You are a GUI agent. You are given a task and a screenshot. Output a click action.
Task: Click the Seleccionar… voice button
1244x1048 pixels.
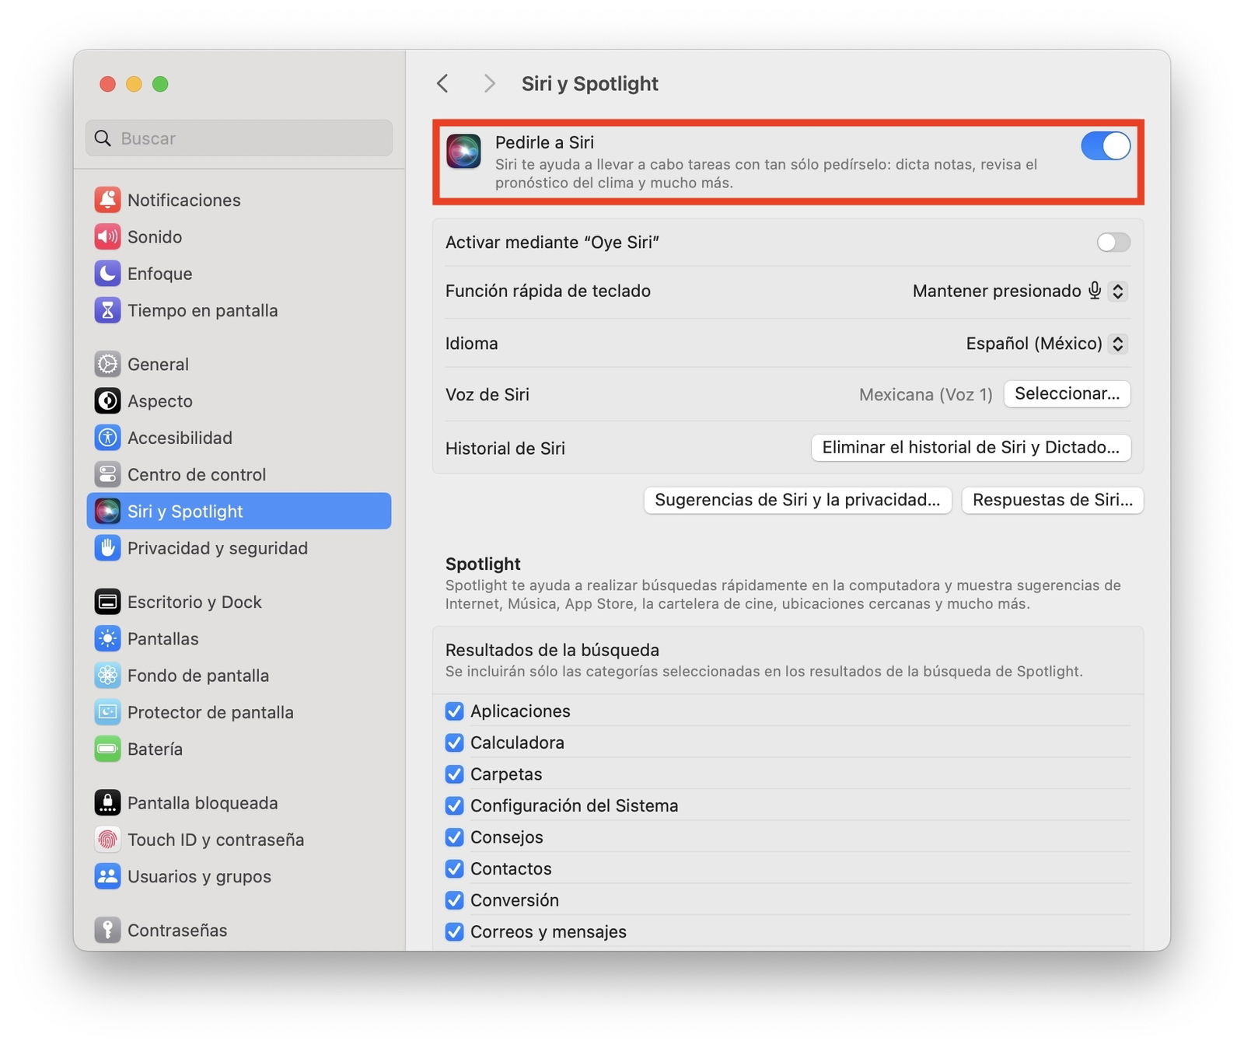[1067, 394]
